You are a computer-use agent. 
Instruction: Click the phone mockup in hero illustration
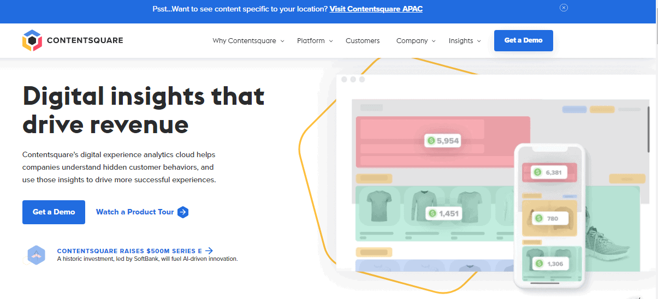click(550, 216)
